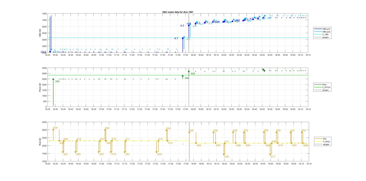Click the 'Roll AD' y-axis label
Image resolution: width=366 pixels, height=181 pixels.
[40, 142]
